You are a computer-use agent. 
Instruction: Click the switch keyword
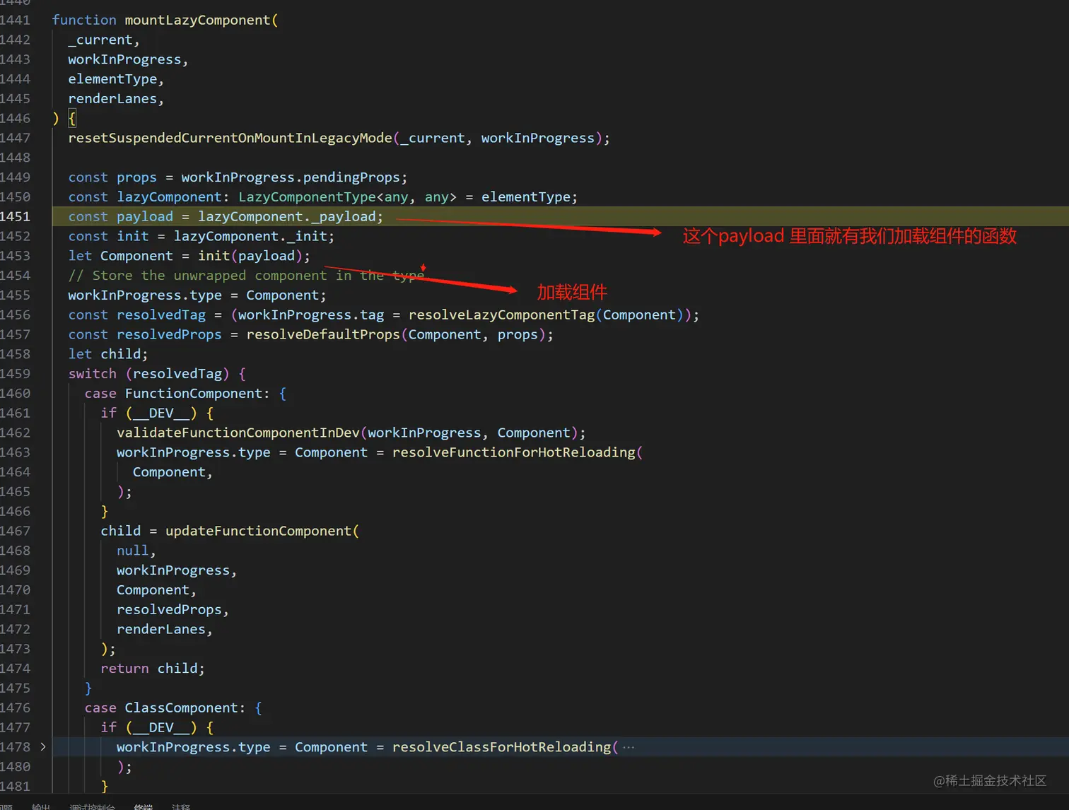(92, 374)
